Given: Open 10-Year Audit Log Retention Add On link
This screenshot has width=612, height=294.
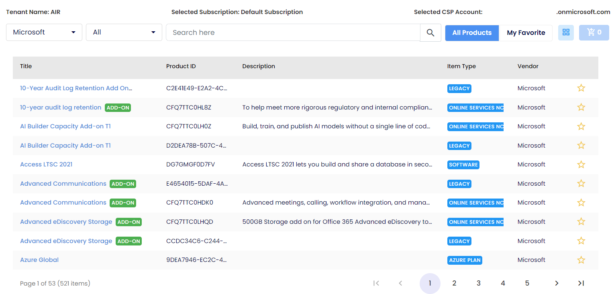Looking at the screenshot, I should (76, 88).
